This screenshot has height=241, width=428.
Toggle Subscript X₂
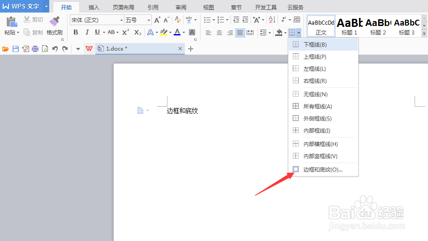[138, 33]
